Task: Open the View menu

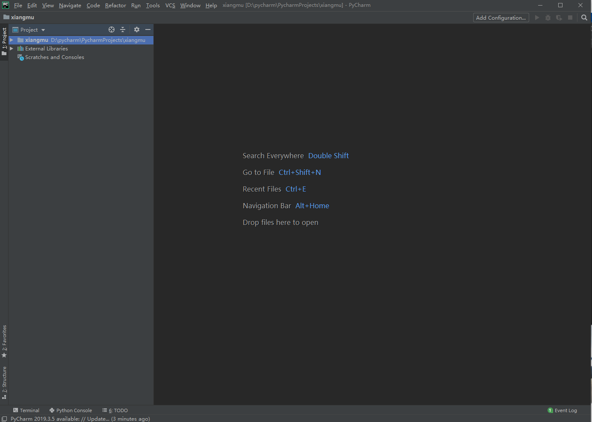Action: [x=48, y=6]
